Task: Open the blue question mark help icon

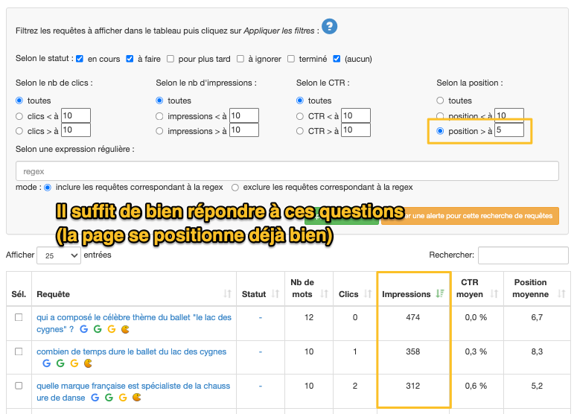Action: 329,27
